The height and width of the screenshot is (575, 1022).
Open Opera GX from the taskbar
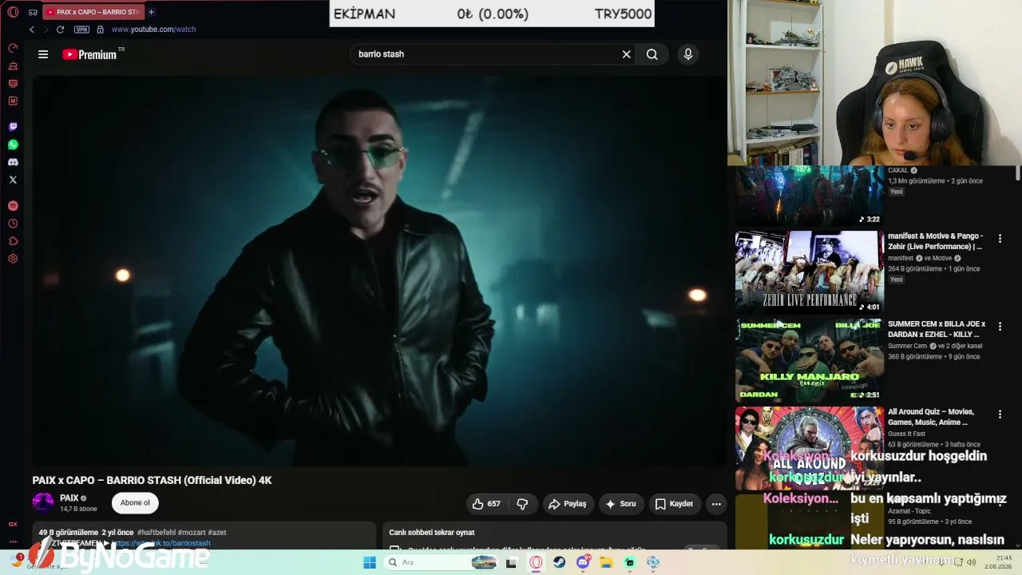(536, 562)
